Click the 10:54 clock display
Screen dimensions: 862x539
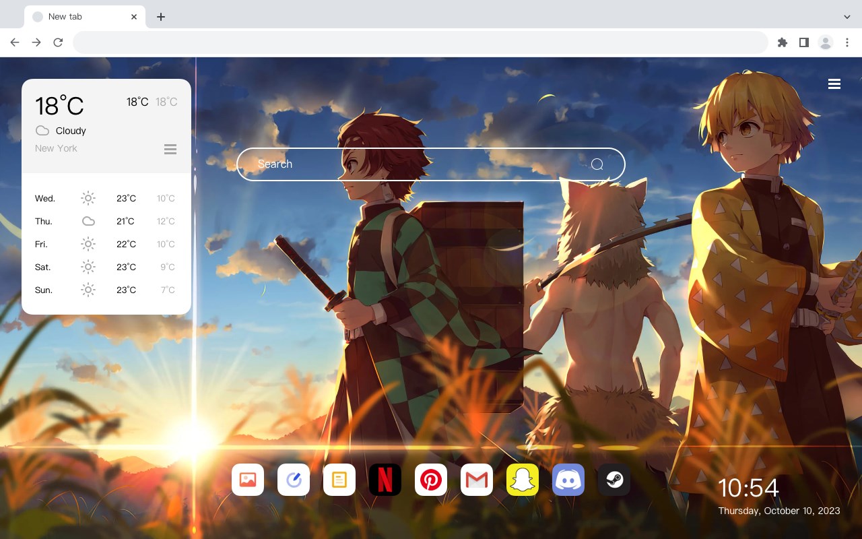748,488
